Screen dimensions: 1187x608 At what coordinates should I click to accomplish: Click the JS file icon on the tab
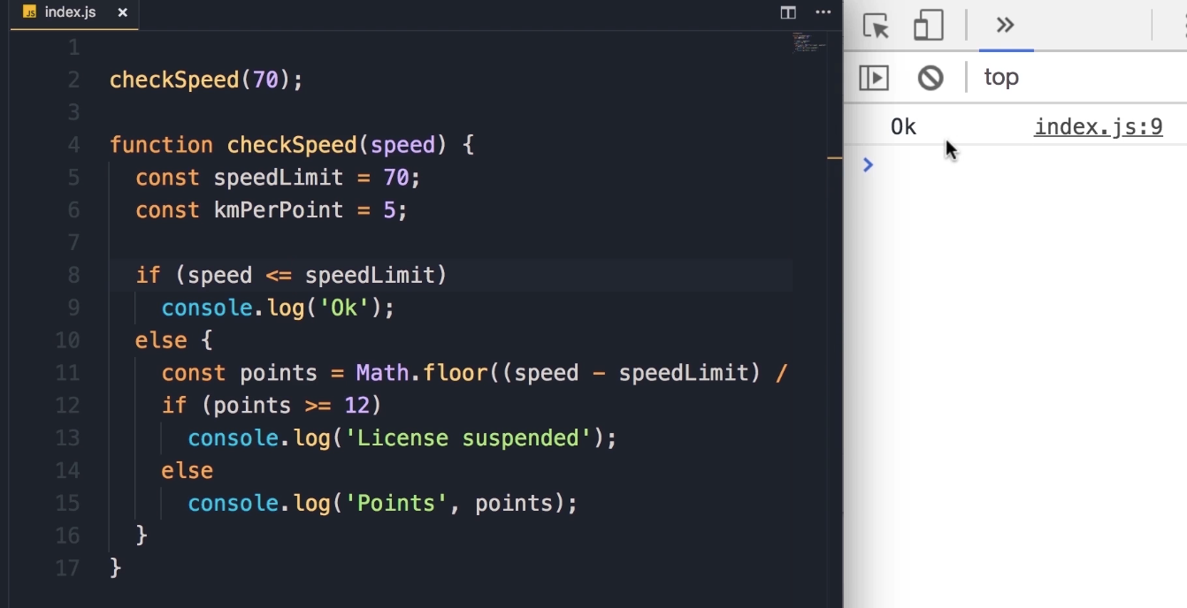point(30,13)
